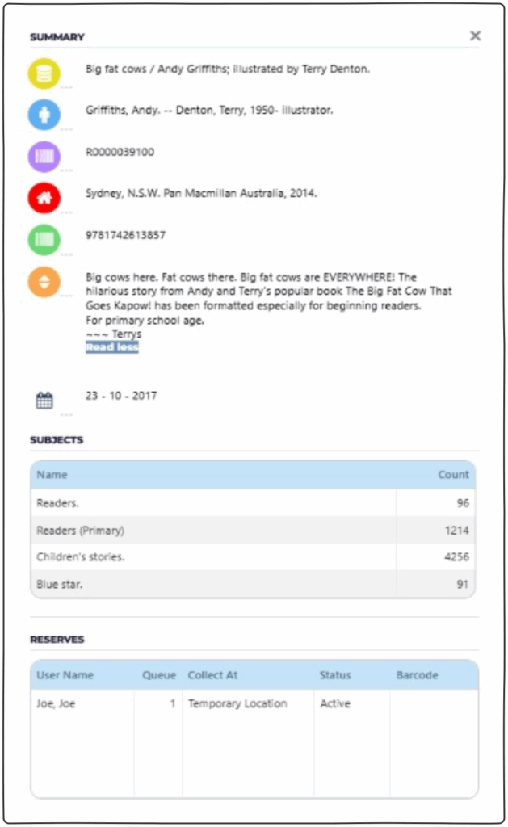This screenshot has width=508, height=827.
Task: Click the green ISBN barcode icon
Action: pos(44,239)
